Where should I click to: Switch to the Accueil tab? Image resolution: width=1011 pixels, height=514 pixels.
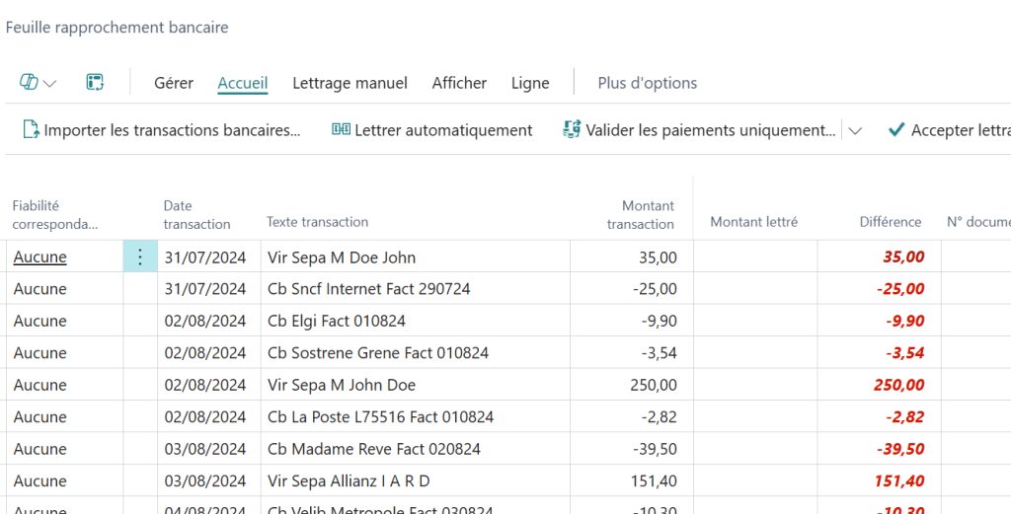tap(243, 83)
